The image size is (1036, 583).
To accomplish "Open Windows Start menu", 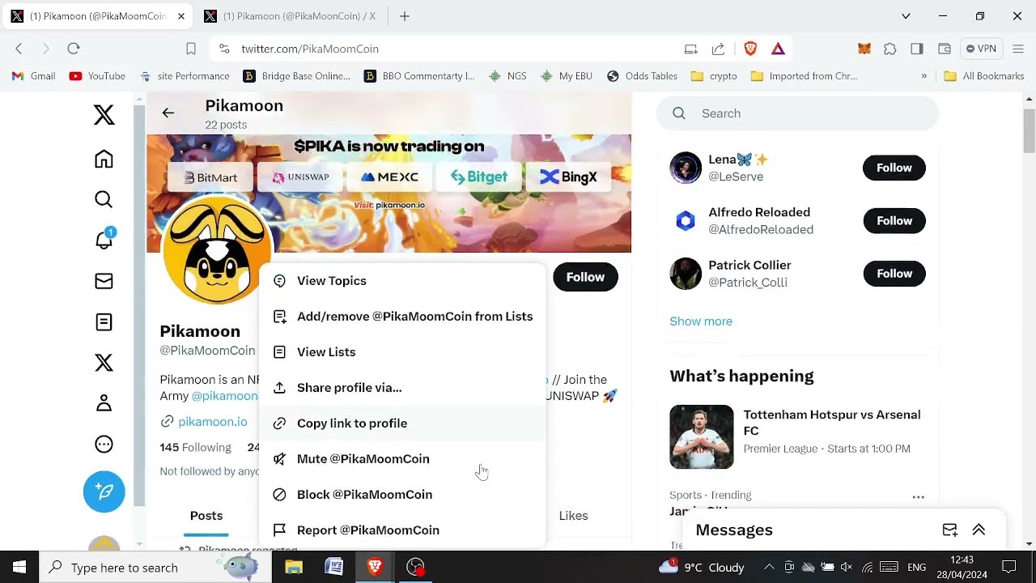I will [19, 567].
